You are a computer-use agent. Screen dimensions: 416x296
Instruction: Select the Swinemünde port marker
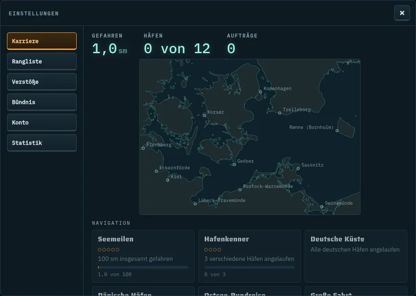pyautogui.click(x=322, y=207)
